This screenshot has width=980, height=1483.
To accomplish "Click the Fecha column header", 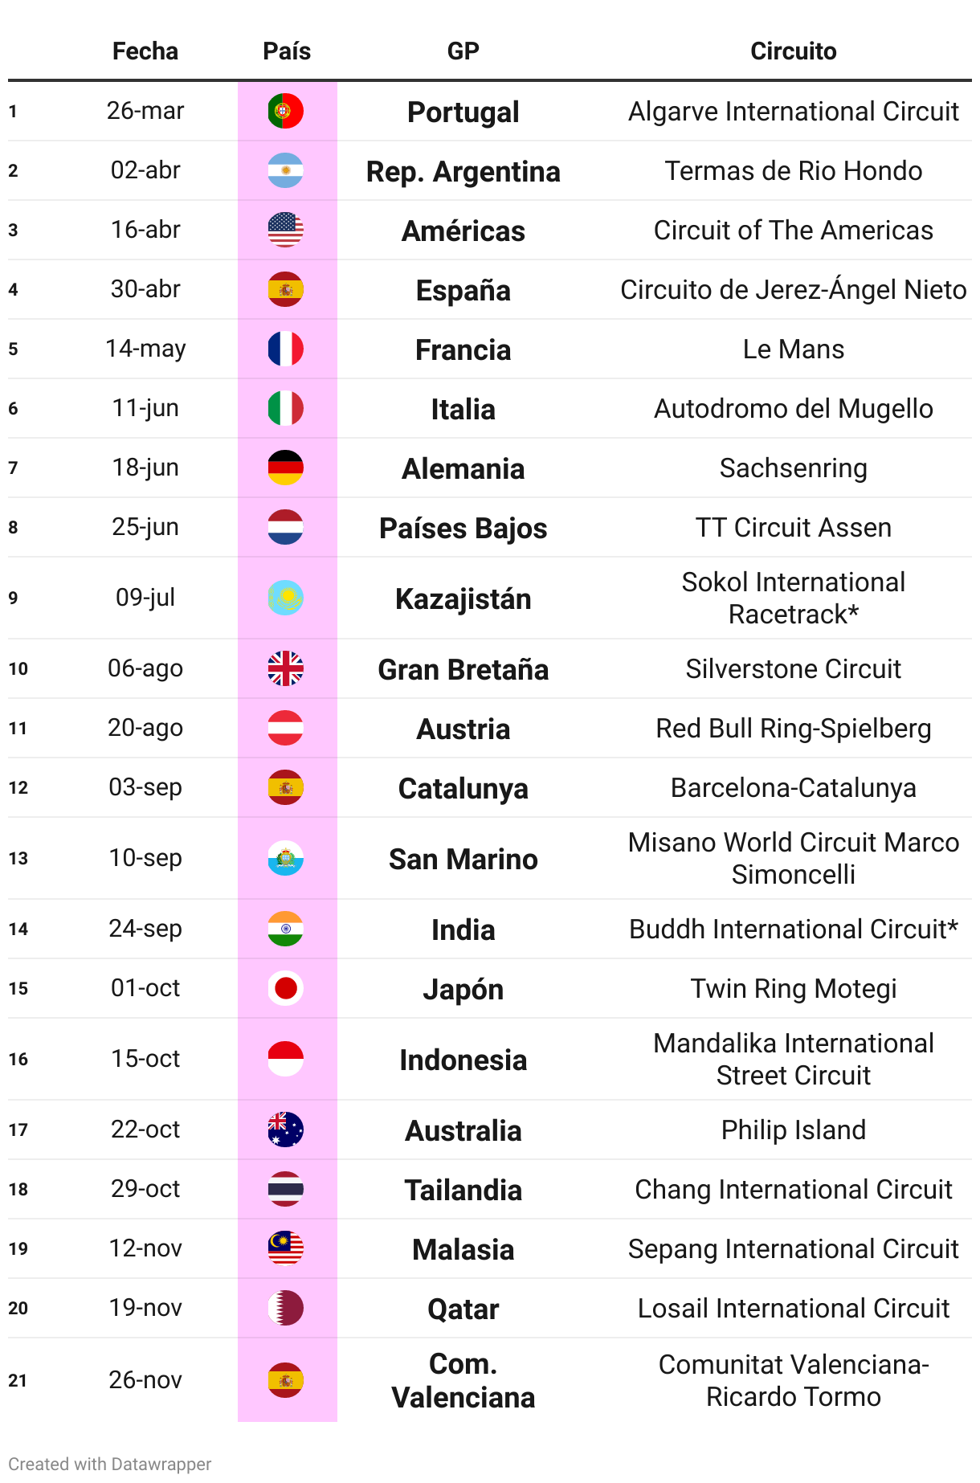I will point(145,51).
